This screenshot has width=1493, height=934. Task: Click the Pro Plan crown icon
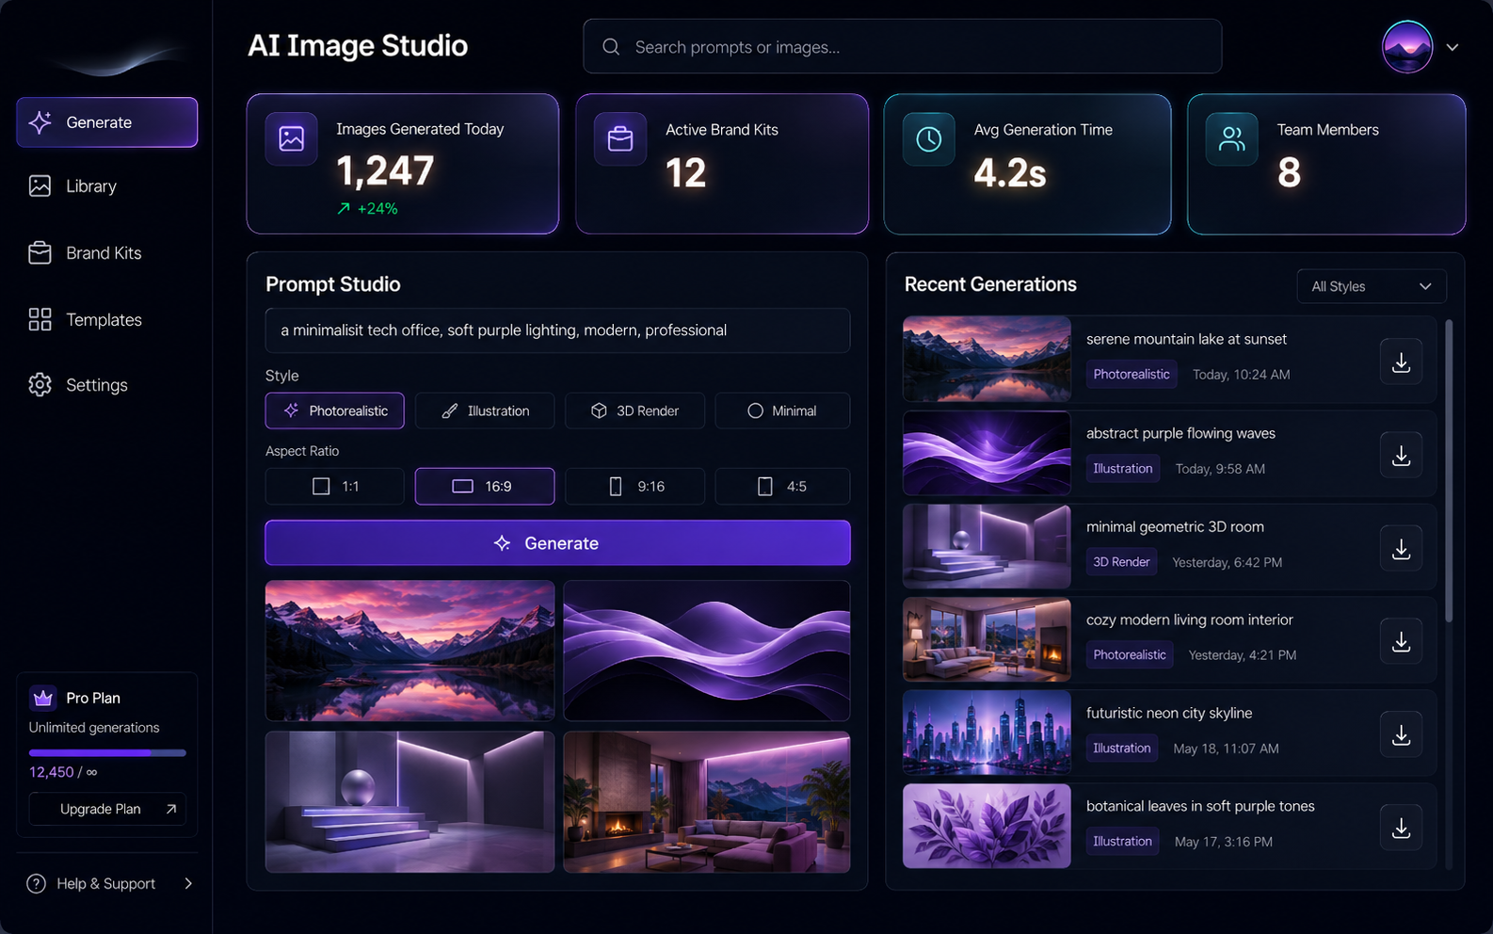click(42, 698)
